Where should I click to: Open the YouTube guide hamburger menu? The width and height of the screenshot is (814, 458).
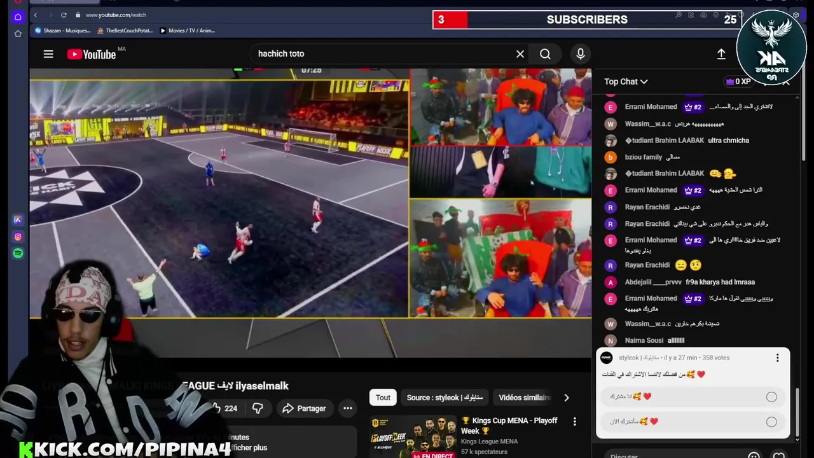48,54
